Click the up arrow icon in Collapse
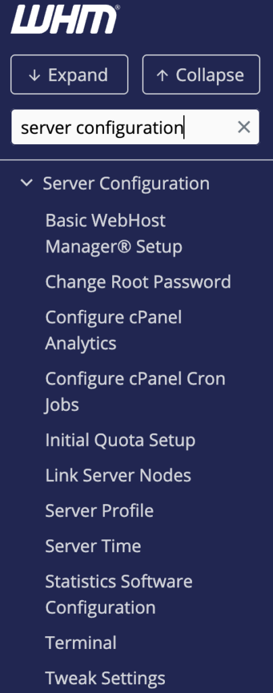The image size is (273, 693). [x=162, y=75]
